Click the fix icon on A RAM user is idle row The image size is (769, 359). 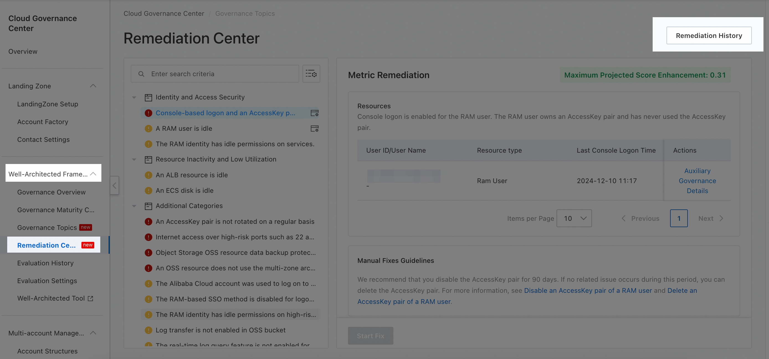pyautogui.click(x=314, y=129)
